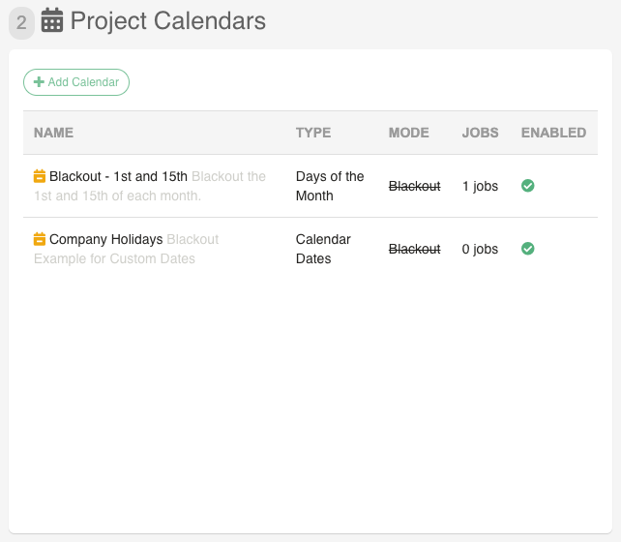Viewport: 621px width, 542px height.
Task: Click the ENABLED column header
Action: 553,133
